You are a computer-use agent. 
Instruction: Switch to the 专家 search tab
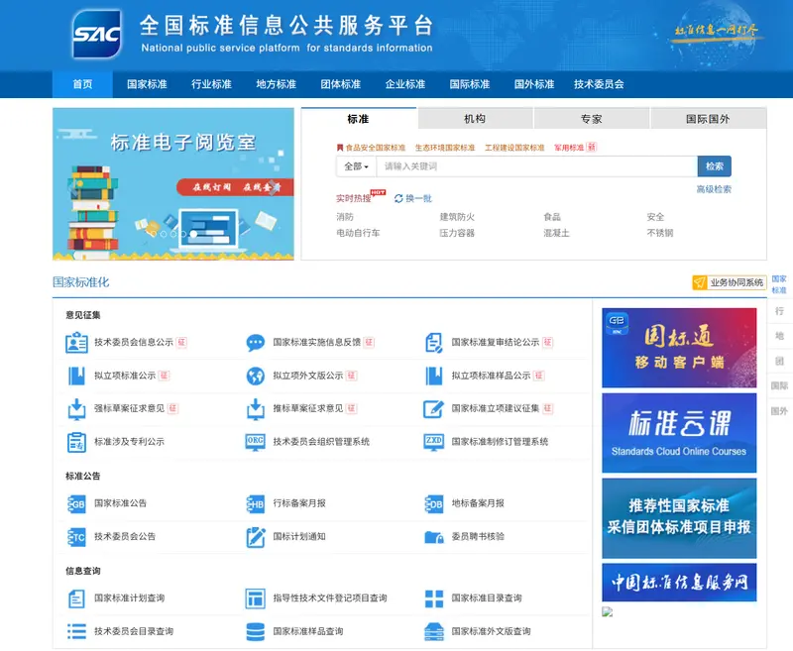tap(591, 119)
